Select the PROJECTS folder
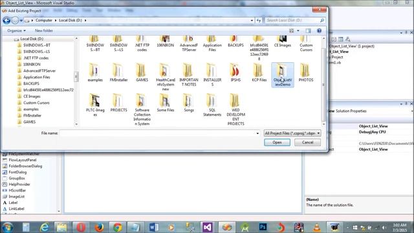 118,103
